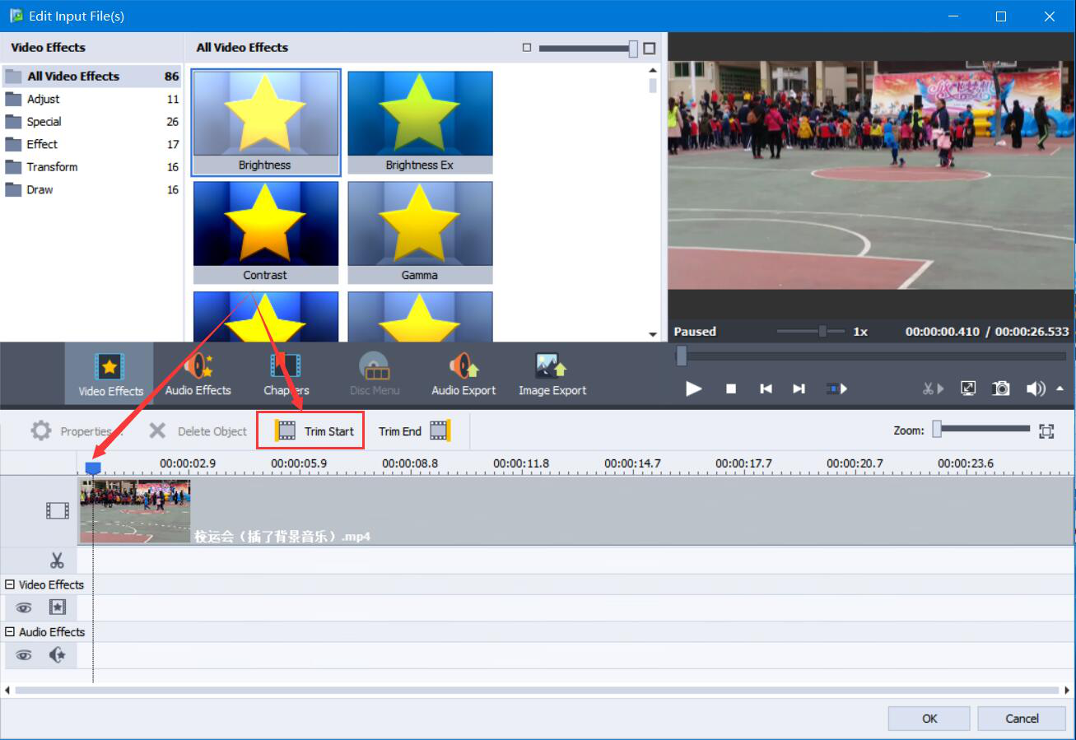
Task: Select the Adjust effects folder
Action: pyautogui.click(x=91, y=99)
